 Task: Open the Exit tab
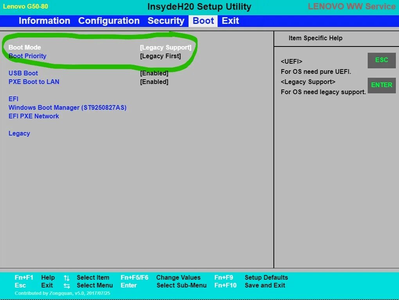coord(230,21)
